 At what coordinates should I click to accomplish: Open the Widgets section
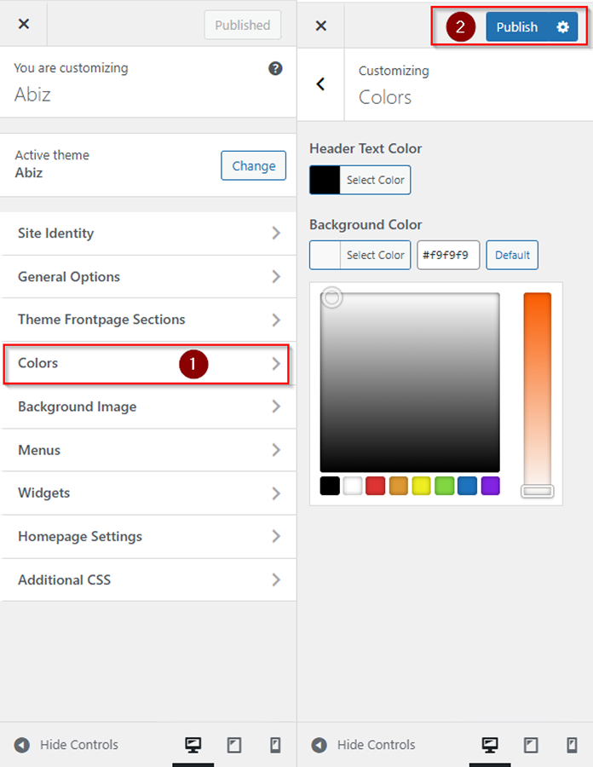(x=148, y=493)
